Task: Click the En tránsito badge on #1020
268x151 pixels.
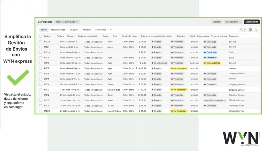Action: (210, 52)
